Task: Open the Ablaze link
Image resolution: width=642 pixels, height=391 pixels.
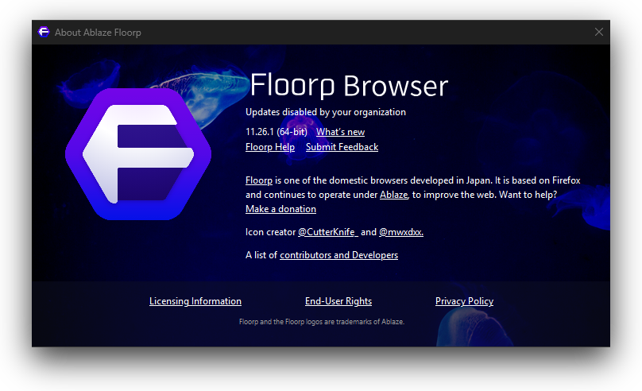Action: 394,195
